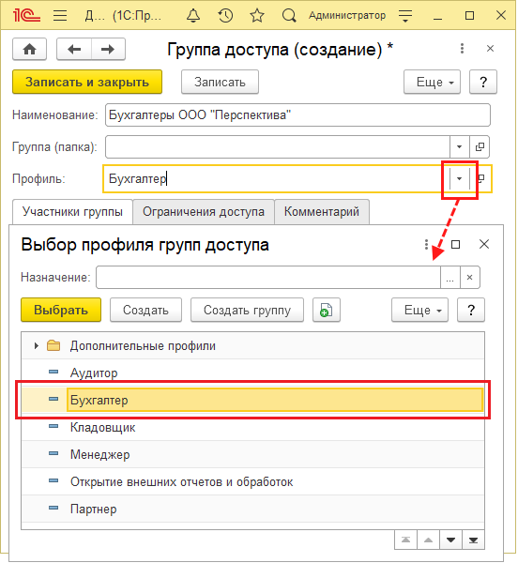The width and height of the screenshot is (518, 563).
Task: Open search magnifier icon in title bar
Action: (289, 15)
